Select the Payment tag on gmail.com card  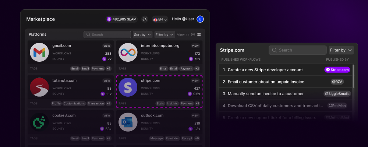coord(98,69)
